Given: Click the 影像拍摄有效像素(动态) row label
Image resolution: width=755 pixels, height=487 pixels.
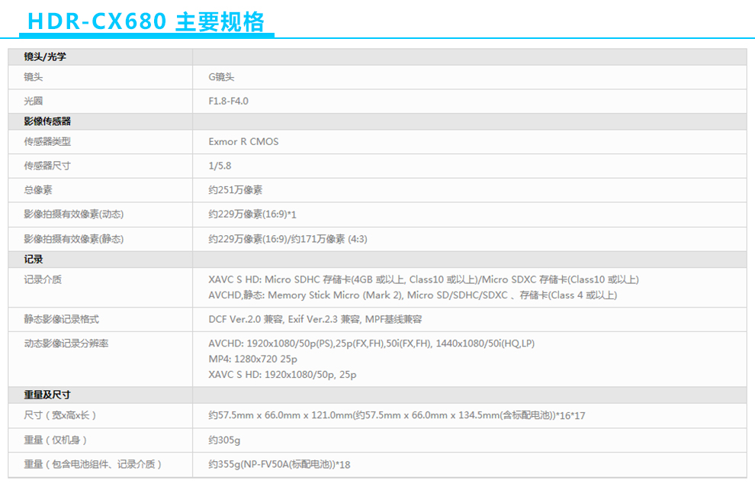Looking at the screenshot, I should pos(73,214).
